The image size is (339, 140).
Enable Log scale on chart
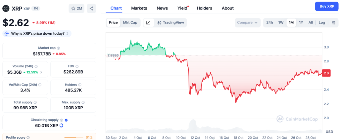coord(322,23)
